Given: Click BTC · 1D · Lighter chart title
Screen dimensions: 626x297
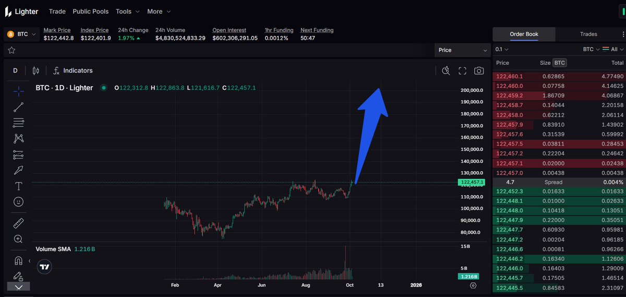Looking at the screenshot, I should tap(64, 88).
